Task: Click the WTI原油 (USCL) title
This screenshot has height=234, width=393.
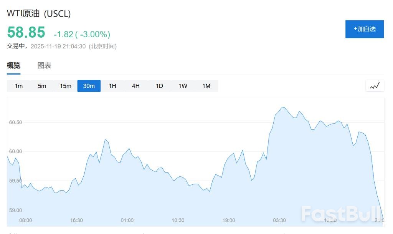Action: click(38, 13)
